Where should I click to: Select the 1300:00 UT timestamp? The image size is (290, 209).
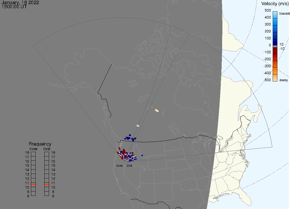point(14,7)
